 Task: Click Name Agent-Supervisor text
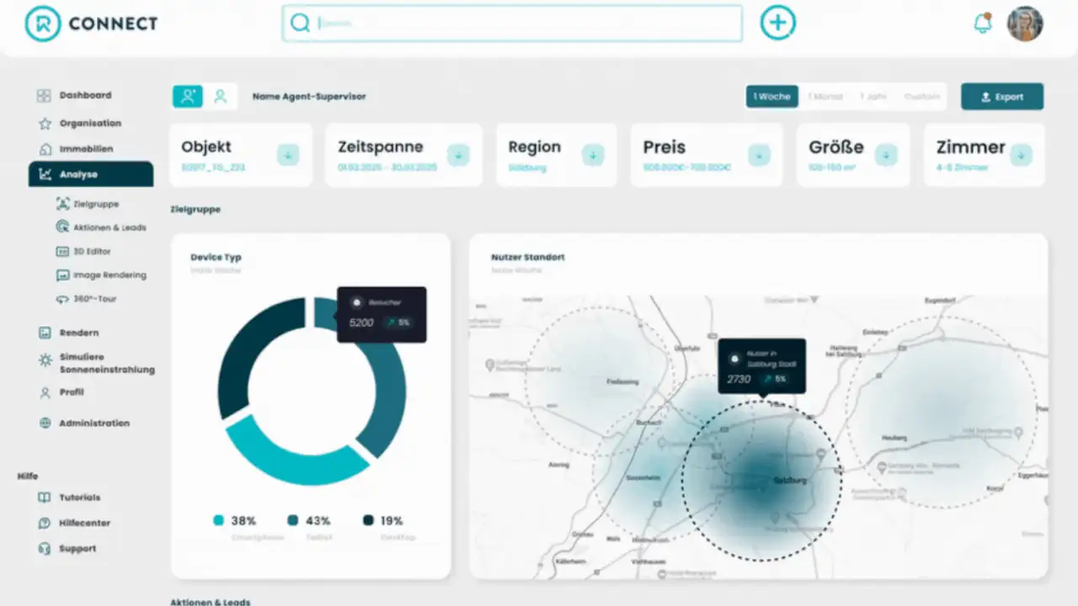click(309, 97)
